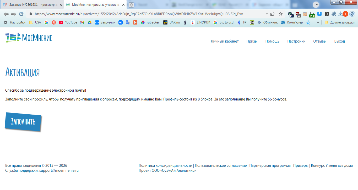Image resolution: width=358 pixels, height=190 pixels.
Task: Open the USA bookmarks folder
Action: point(35,22)
